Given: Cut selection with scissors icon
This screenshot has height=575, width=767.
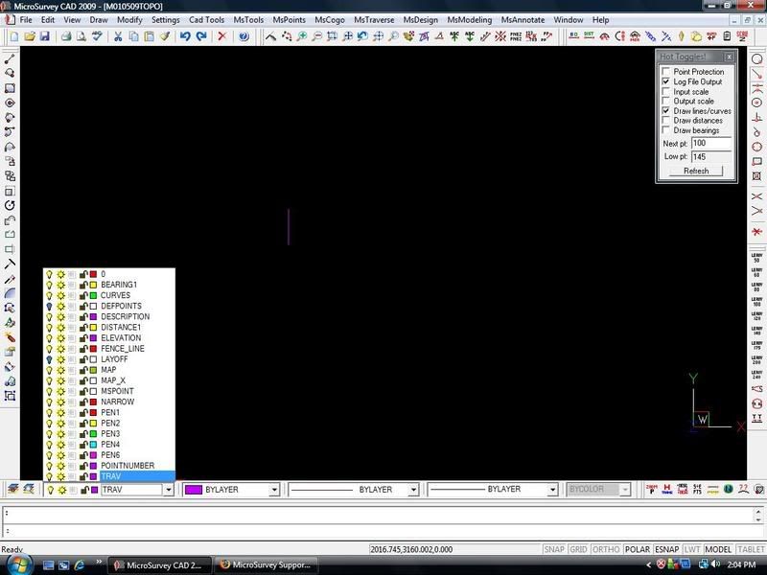Looking at the screenshot, I should [x=118, y=36].
